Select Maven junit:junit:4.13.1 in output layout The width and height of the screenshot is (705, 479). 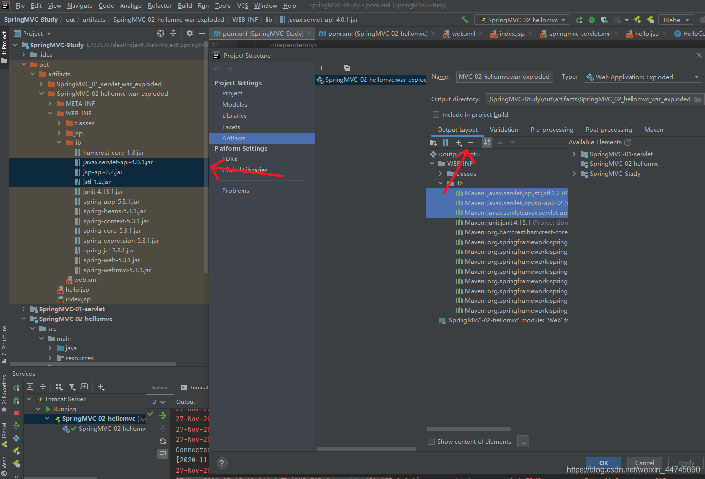511,223
